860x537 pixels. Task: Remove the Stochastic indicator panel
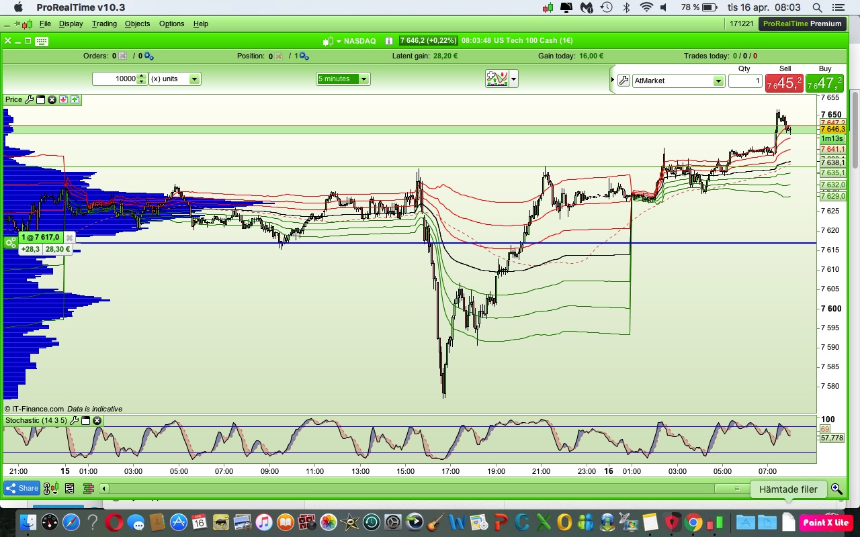pyautogui.click(x=97, y=421)
